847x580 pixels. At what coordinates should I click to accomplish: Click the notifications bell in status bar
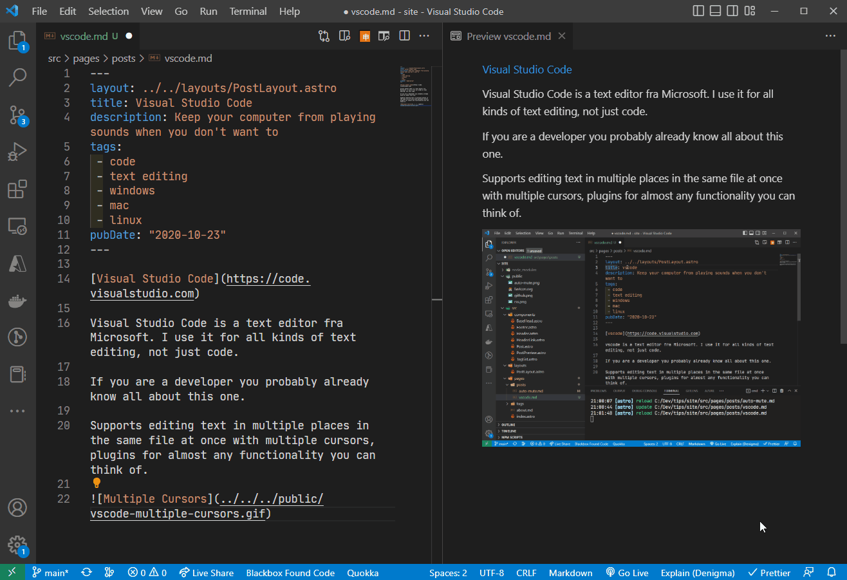832,572
